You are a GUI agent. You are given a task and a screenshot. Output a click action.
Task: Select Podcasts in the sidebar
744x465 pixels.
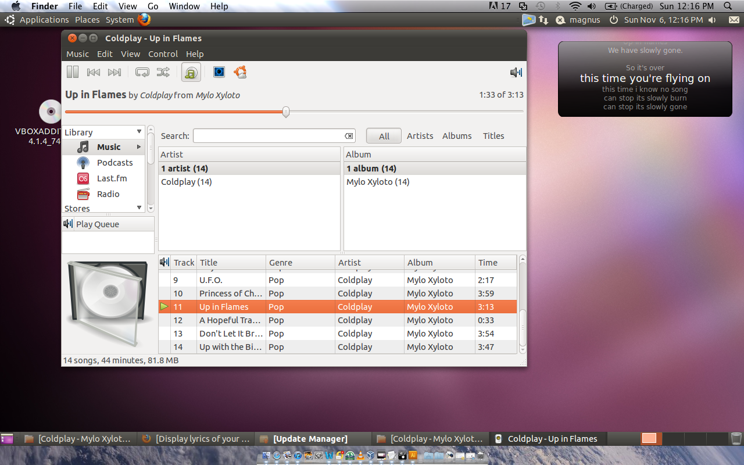[103, 163]
